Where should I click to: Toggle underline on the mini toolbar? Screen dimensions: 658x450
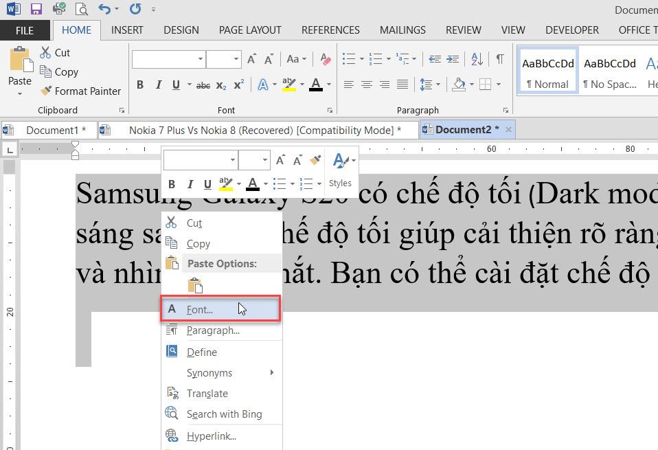[207, 183]
